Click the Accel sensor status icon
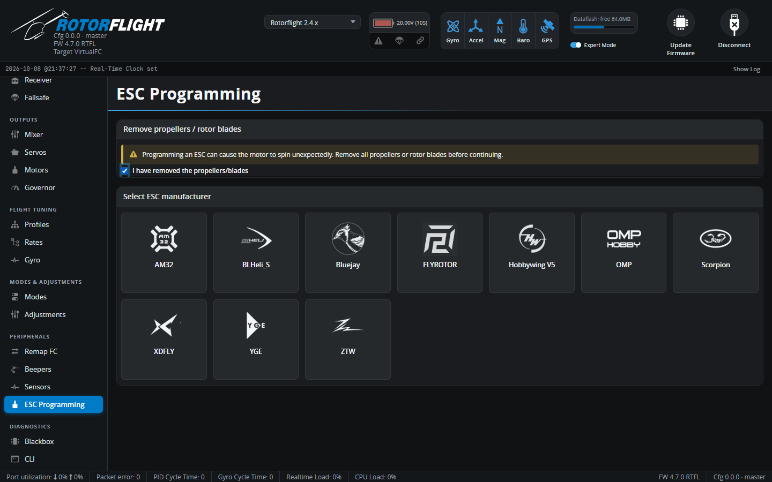The height and width of the screenshot is (482, 772). tap(476, 31)
